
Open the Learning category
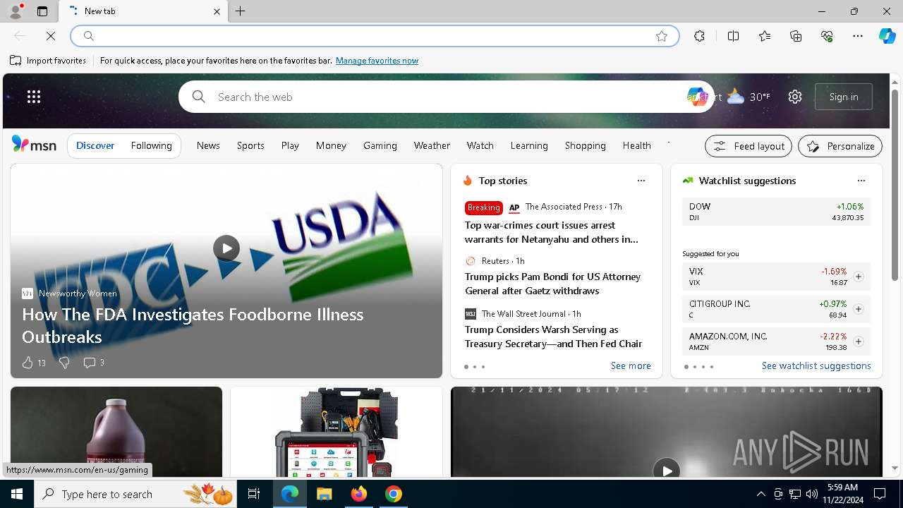(529, 145)
